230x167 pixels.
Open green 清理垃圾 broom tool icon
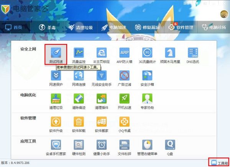pyautogui.click(x=56, y=98)
